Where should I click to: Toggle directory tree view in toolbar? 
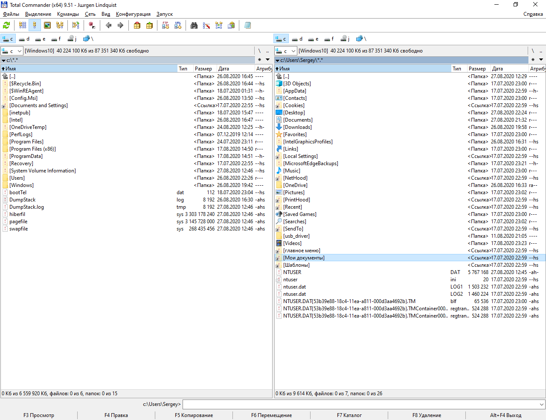click(60, 25)
